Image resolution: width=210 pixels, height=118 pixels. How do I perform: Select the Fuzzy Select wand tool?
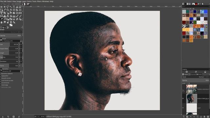pos(11,7)
